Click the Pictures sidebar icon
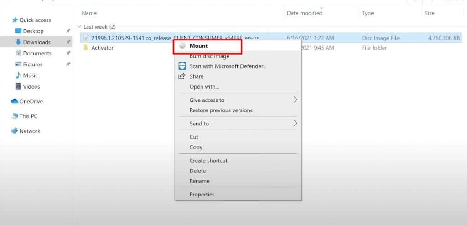The width and height of the screenshot is (467, 225). point(18,64)
